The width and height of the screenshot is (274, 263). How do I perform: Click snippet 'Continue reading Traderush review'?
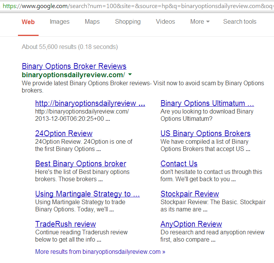pos(81,236)
